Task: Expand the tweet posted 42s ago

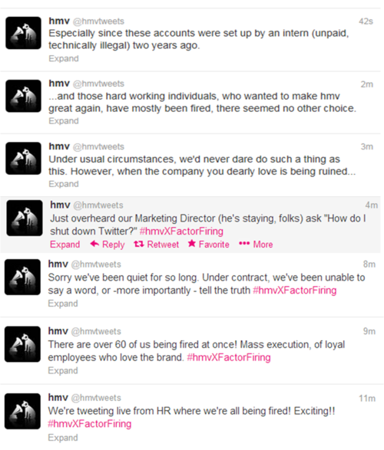Action: [x=64, y=58]
